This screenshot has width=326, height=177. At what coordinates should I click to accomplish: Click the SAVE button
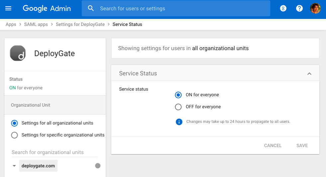point(302,145)
